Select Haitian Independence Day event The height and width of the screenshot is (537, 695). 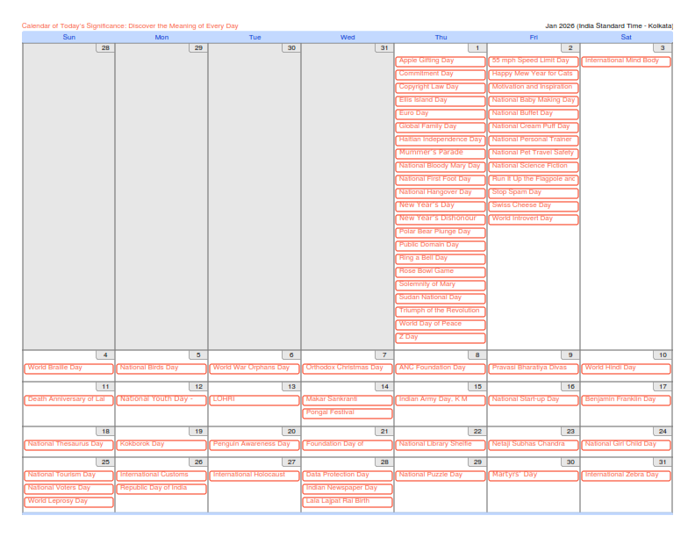click(441, 140)
